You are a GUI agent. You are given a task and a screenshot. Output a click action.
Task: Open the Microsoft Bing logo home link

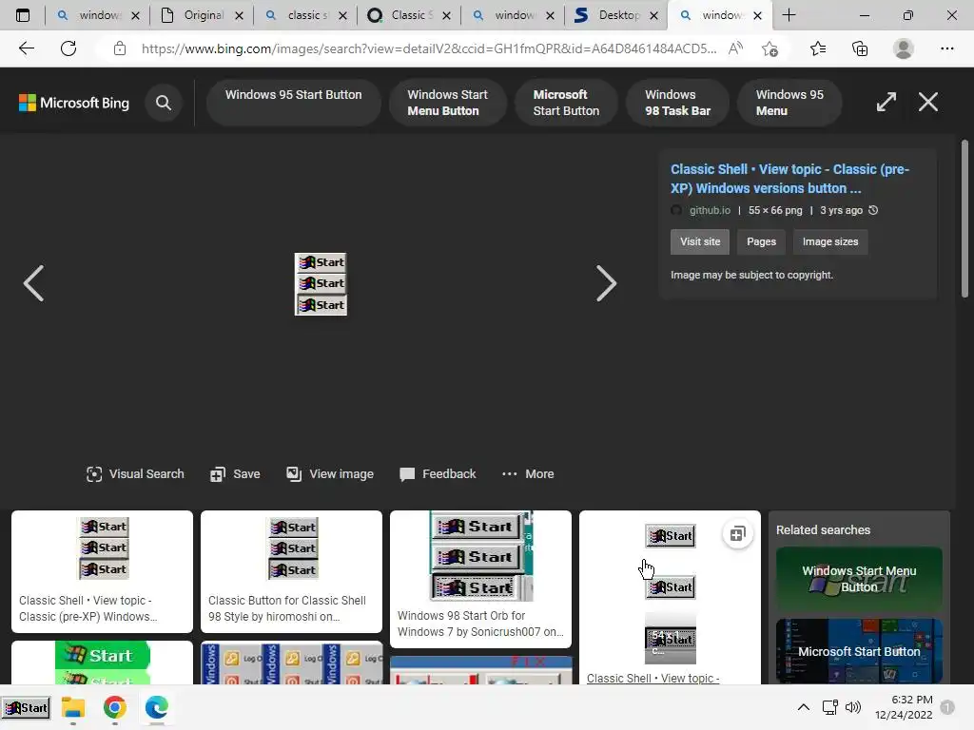(x=74, y=103)
